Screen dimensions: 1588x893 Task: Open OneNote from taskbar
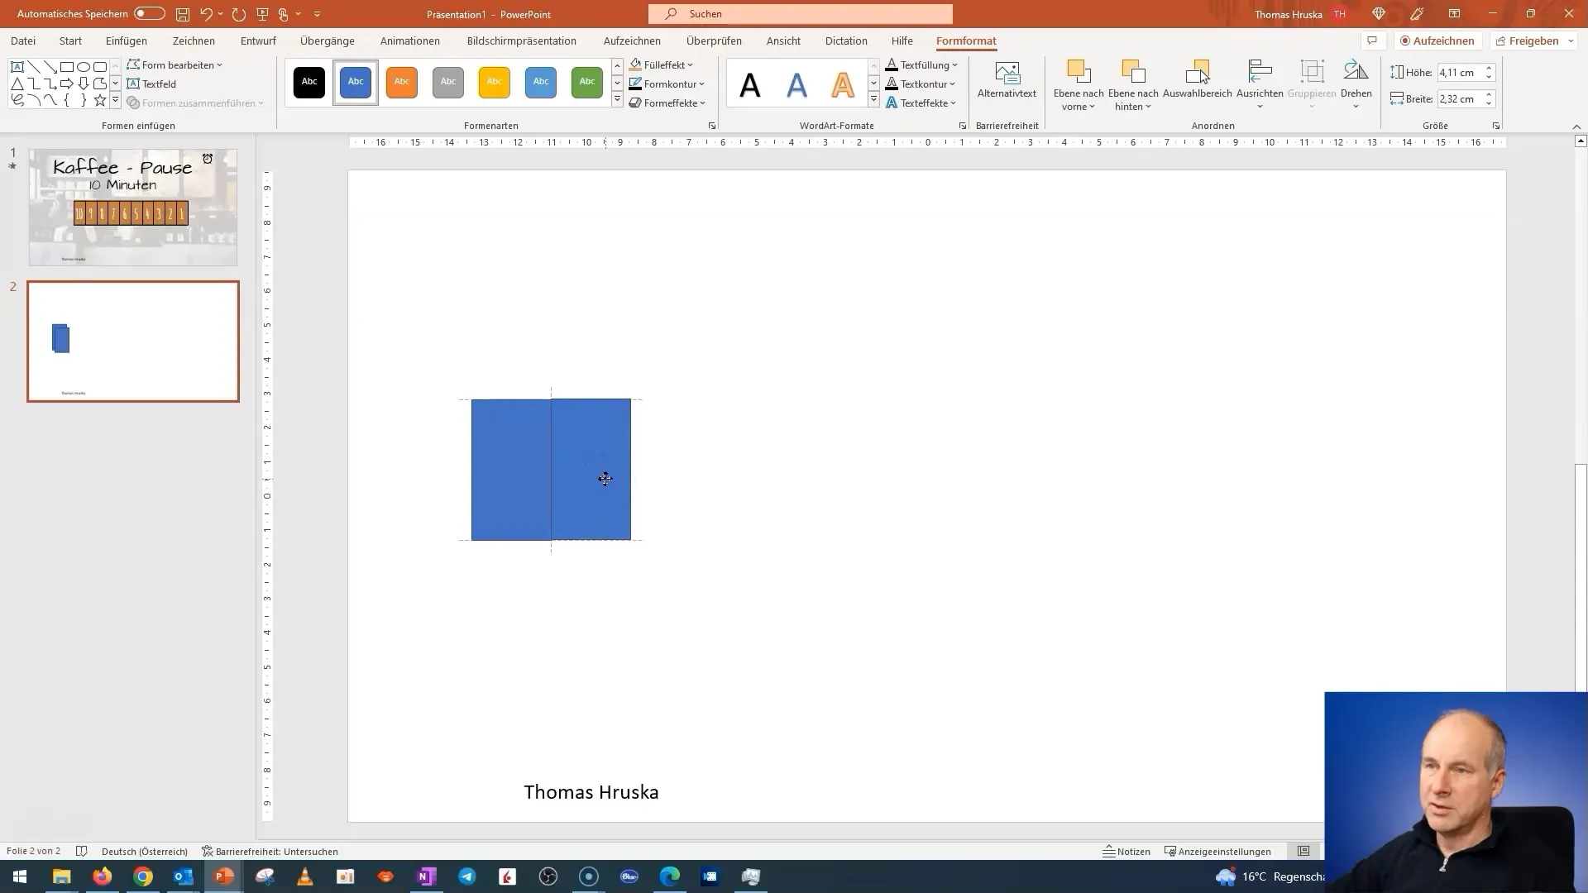pos(427,876)
